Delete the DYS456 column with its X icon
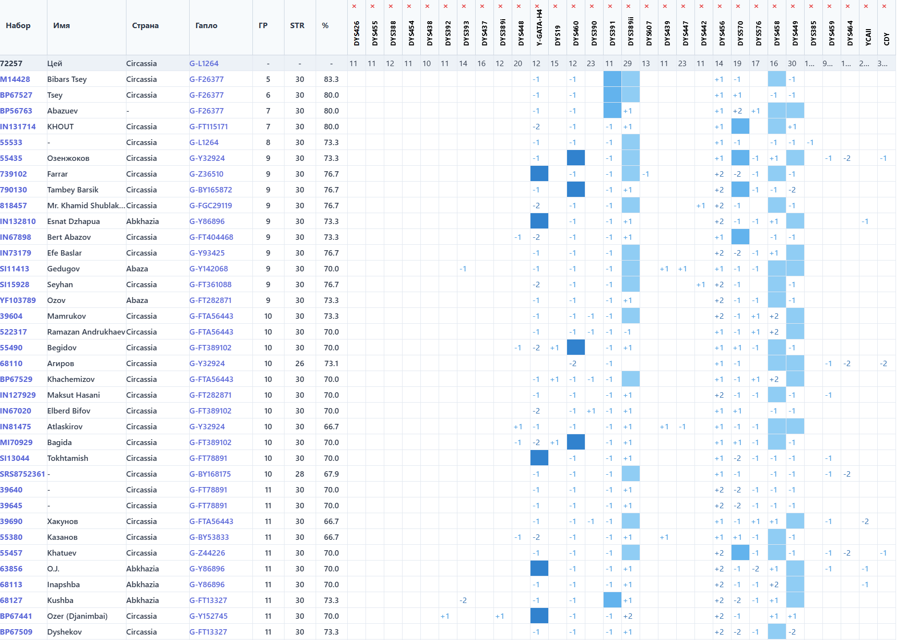This screenshot has width=897, height=640. coord(720,6)
